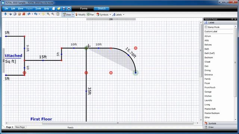This screenshot has height=134, width=239.
Task: Enable the Stamp Mode checkbox
Action: pos(206,27)
